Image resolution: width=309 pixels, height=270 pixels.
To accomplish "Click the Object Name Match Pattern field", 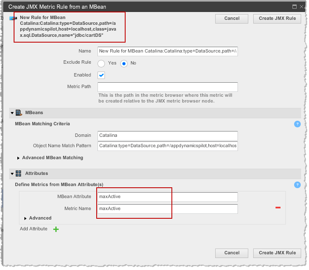I will point(167,146).
